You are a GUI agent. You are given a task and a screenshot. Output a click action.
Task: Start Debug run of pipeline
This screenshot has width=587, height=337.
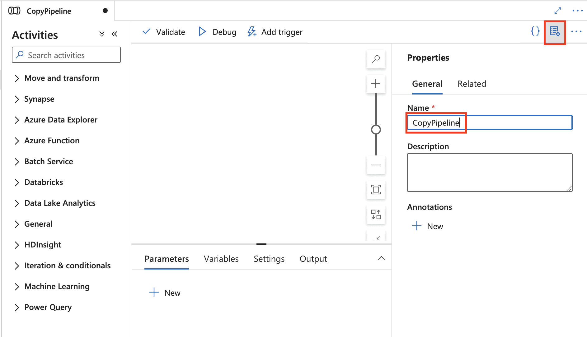click(x=217, y=32)
